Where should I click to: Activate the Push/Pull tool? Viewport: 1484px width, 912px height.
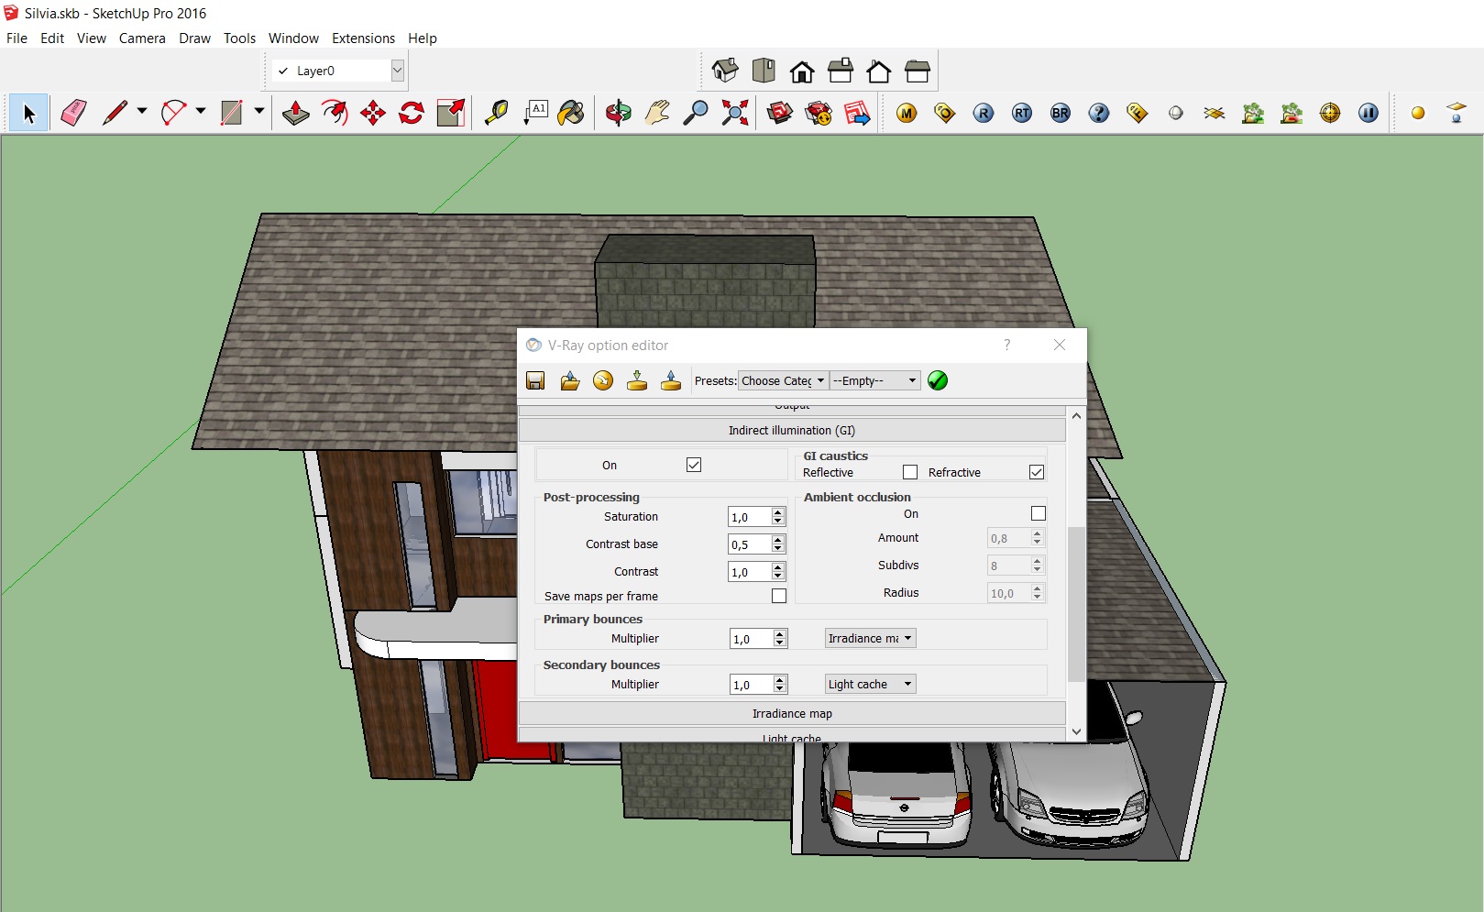(x=295, y=113)
